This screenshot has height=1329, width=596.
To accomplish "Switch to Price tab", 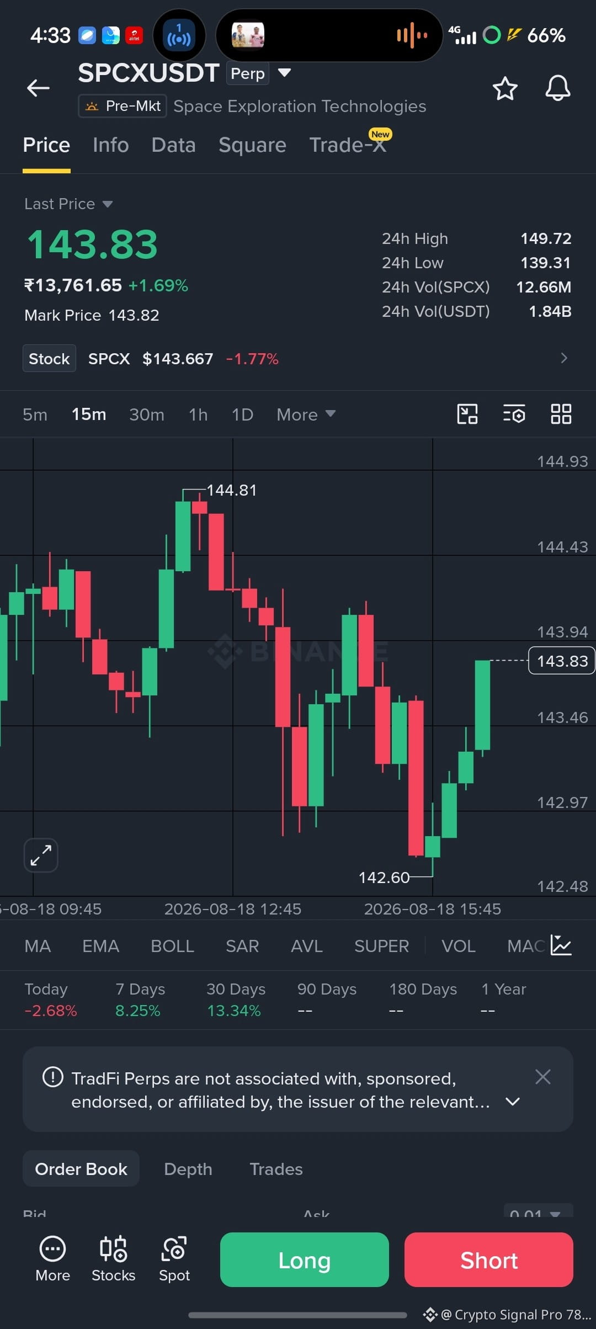I will (46, 145).
